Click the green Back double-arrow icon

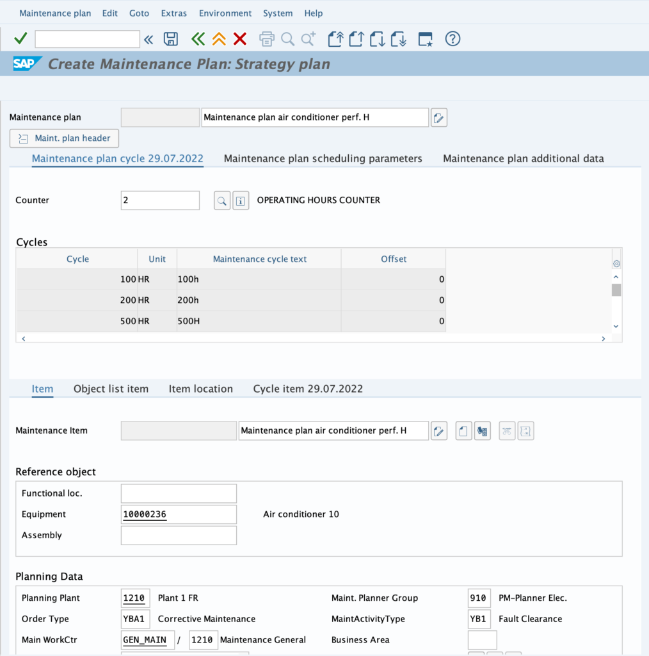tap(198, 39)
